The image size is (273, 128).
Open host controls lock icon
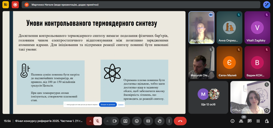267,121
